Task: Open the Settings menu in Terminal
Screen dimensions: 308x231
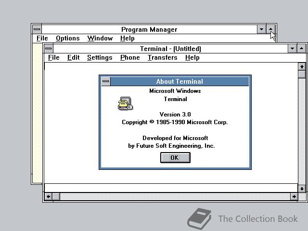Action: click(100, 58)
